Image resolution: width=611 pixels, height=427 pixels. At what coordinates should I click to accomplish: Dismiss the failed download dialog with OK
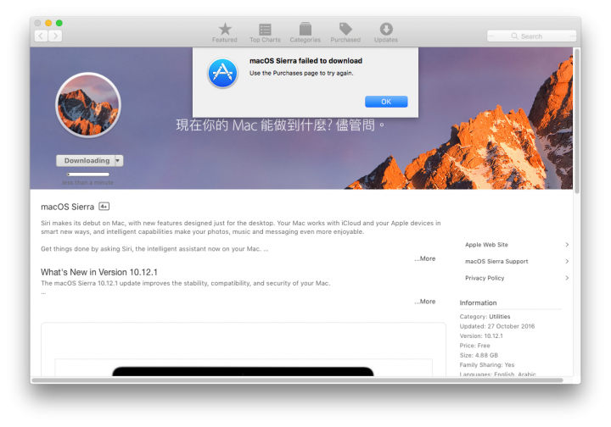[x=386, y=102]
